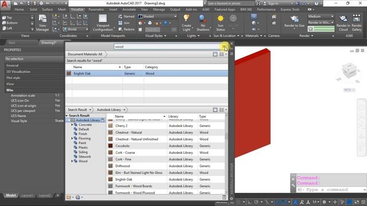Click the Drawing3 file tab
Image resolution: width=367 pixels, height=206 pixels.
click(49, 43)
